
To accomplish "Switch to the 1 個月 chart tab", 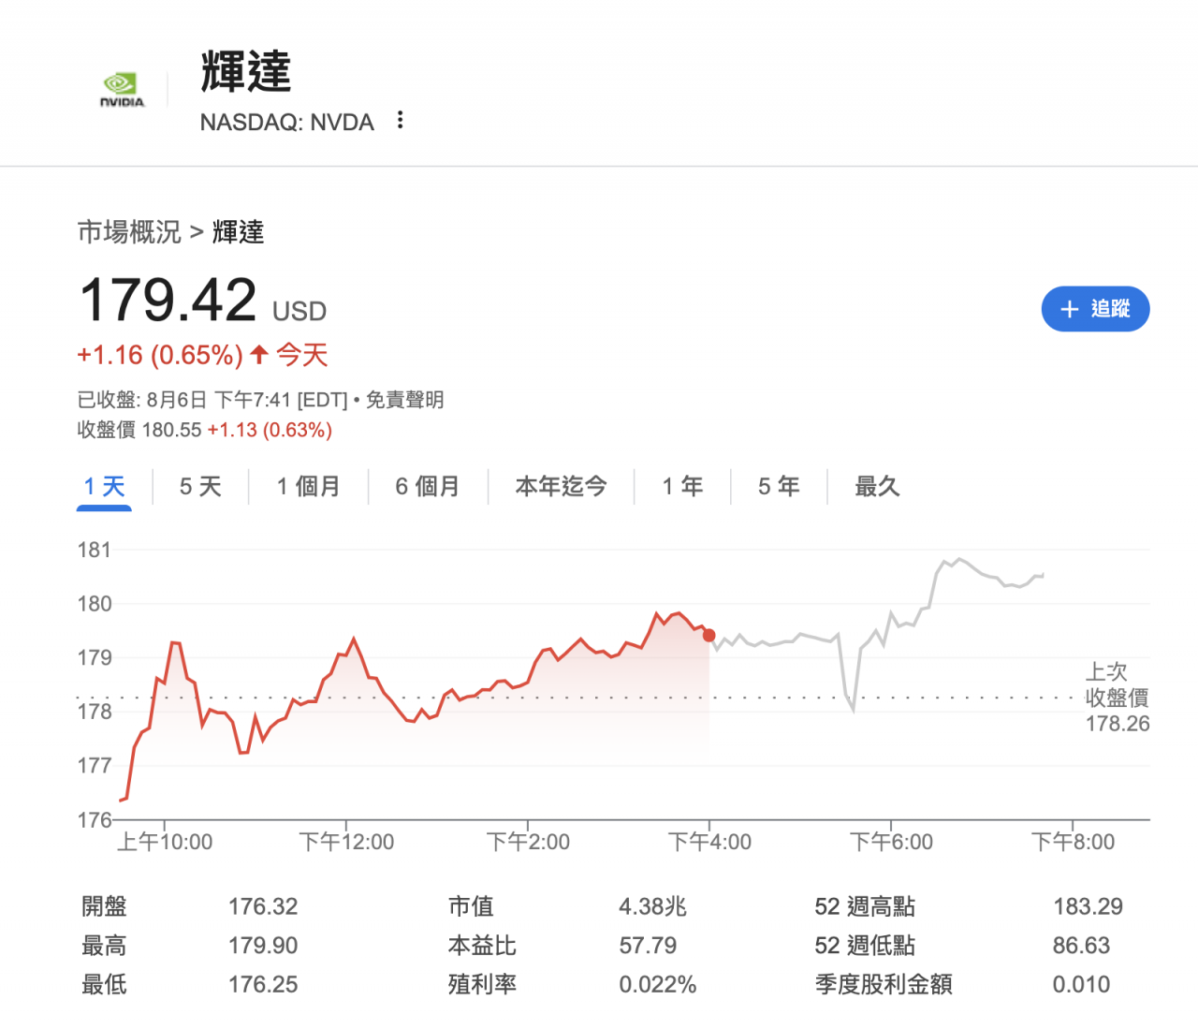I will [308, 487].
